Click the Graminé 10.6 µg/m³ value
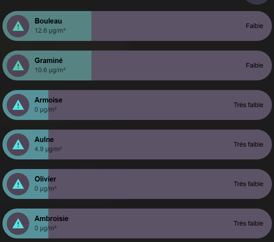Viewport: 274px width, 242px height. coord(50,70)
